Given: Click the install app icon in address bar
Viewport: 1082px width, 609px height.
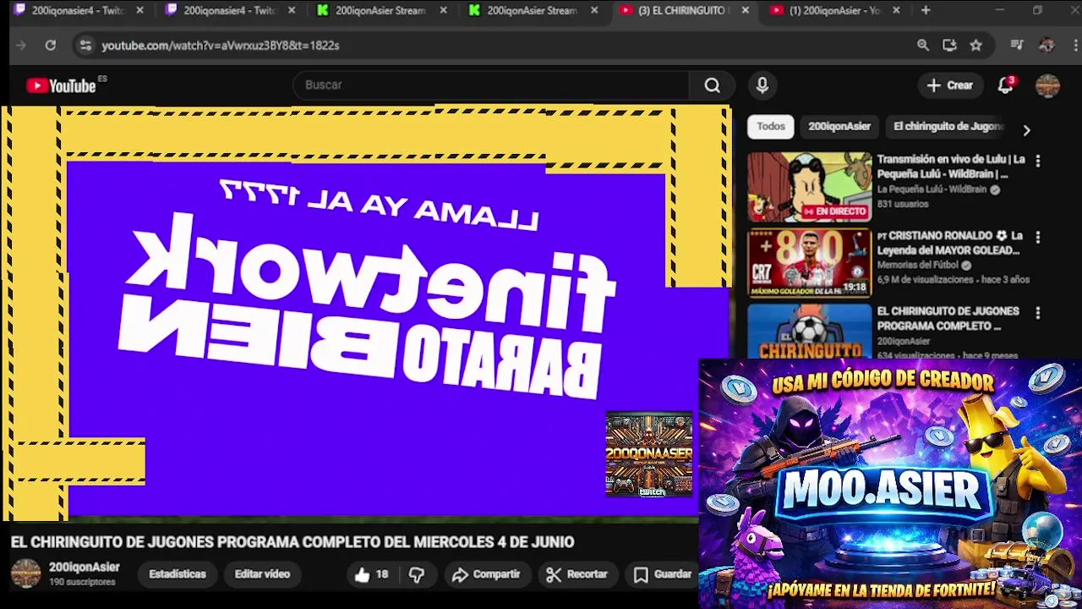Looking at the screenshot, I should 949,45.
